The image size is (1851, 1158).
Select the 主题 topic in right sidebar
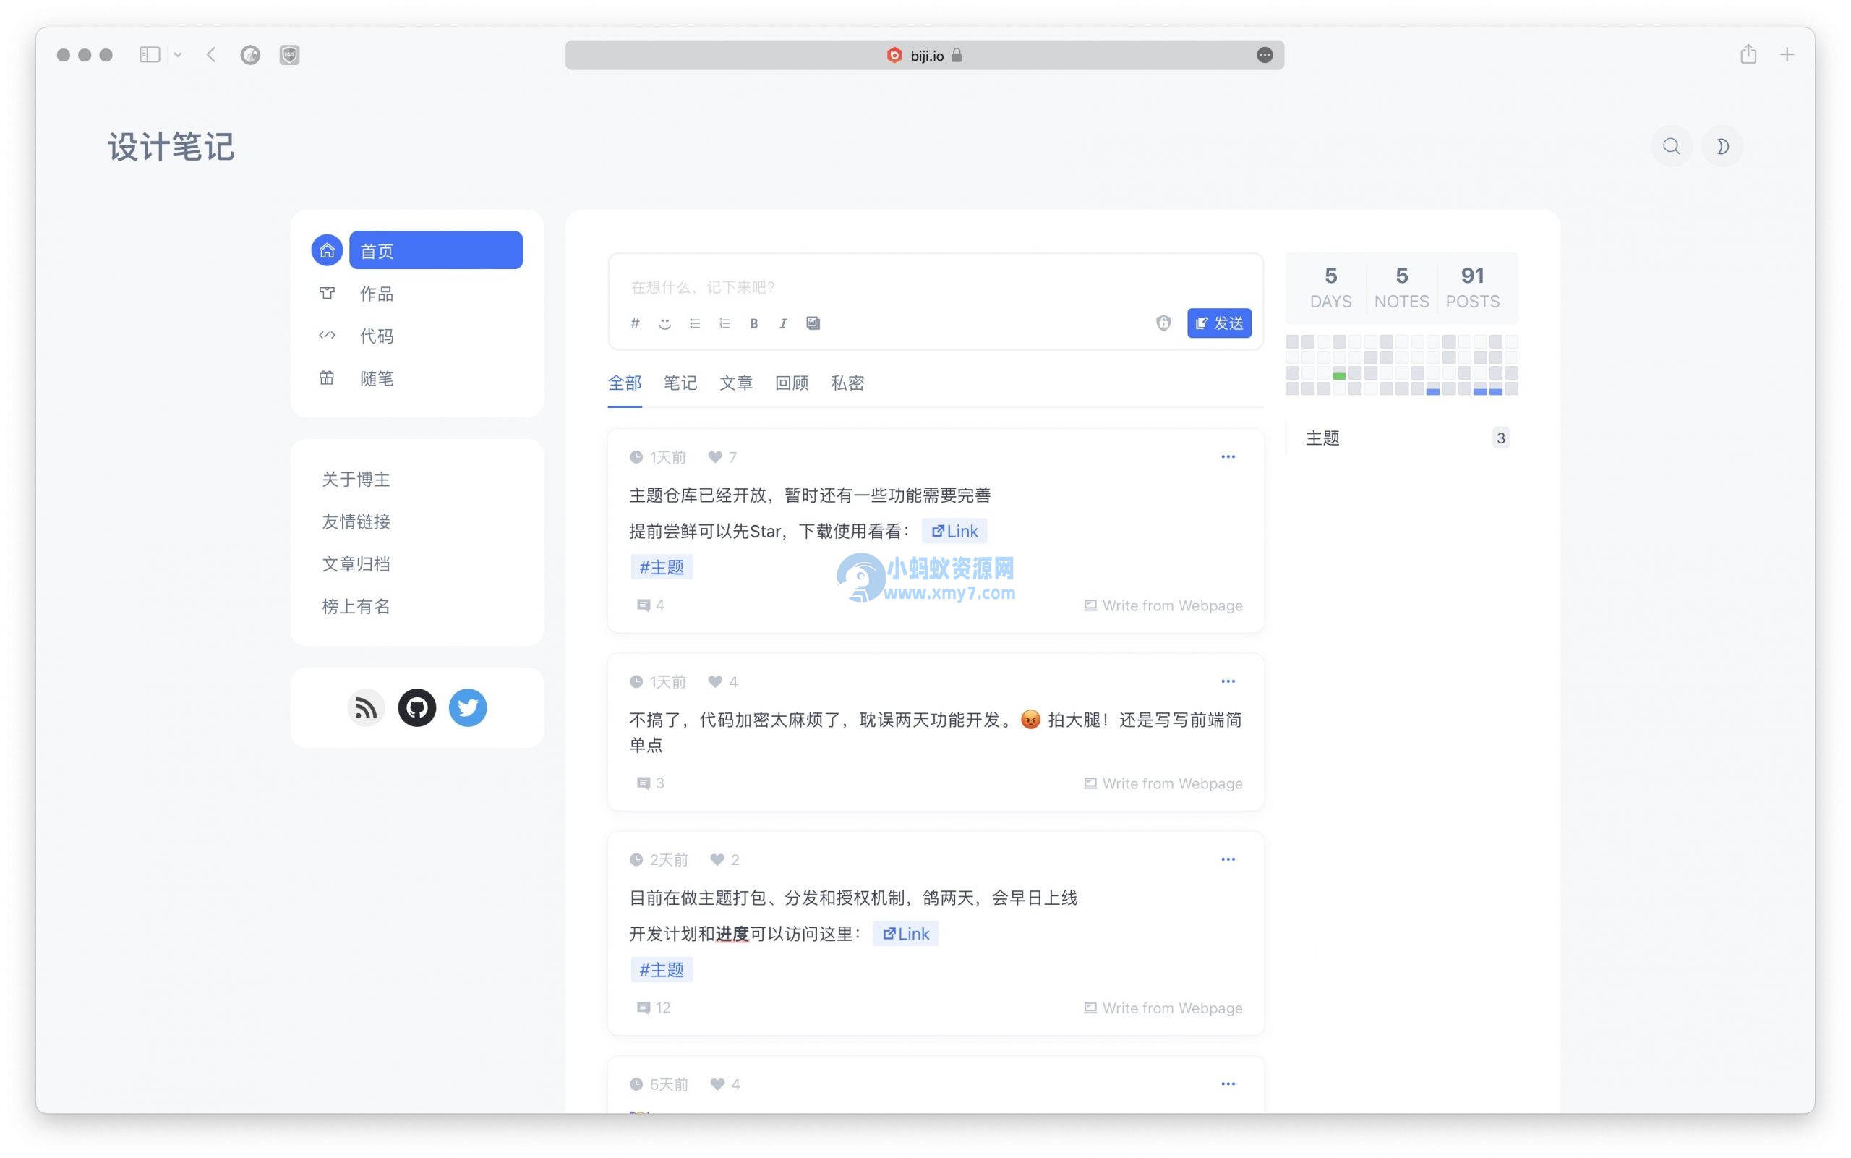pos(1403,438)
